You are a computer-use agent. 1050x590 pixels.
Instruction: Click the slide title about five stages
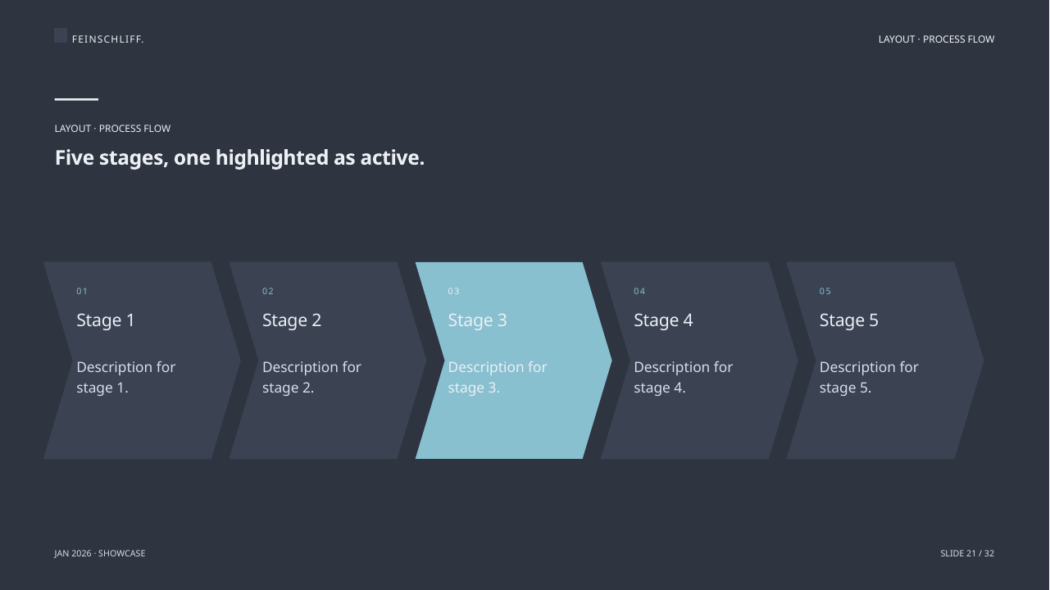tap(239, 157)
